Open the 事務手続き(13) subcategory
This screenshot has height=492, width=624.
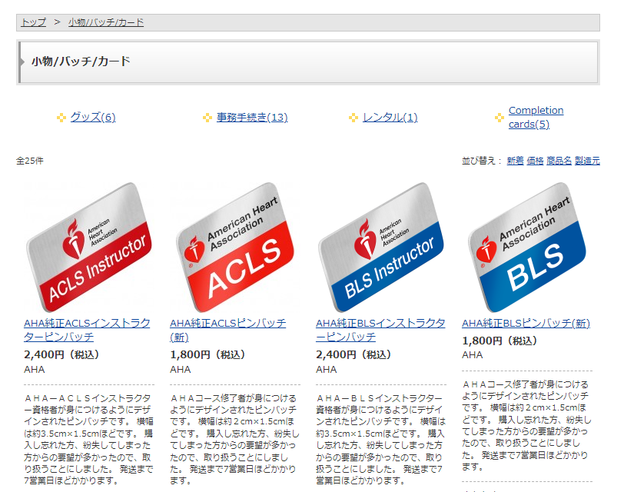(x=252, y=117)
